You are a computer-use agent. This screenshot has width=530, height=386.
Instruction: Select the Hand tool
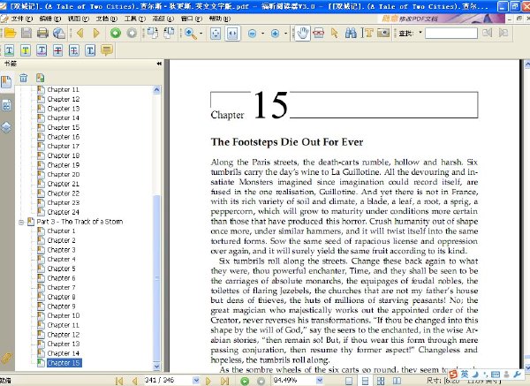[x=302, y=34]
